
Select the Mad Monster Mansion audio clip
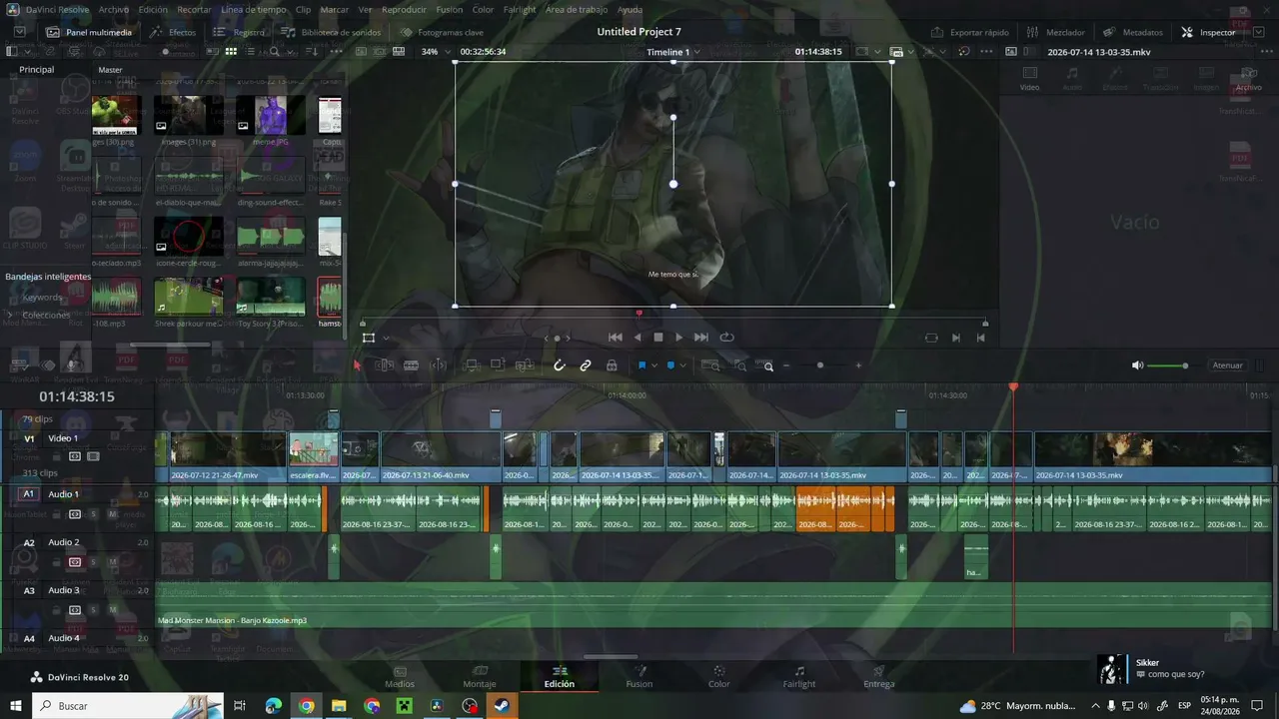click(713, 605)
